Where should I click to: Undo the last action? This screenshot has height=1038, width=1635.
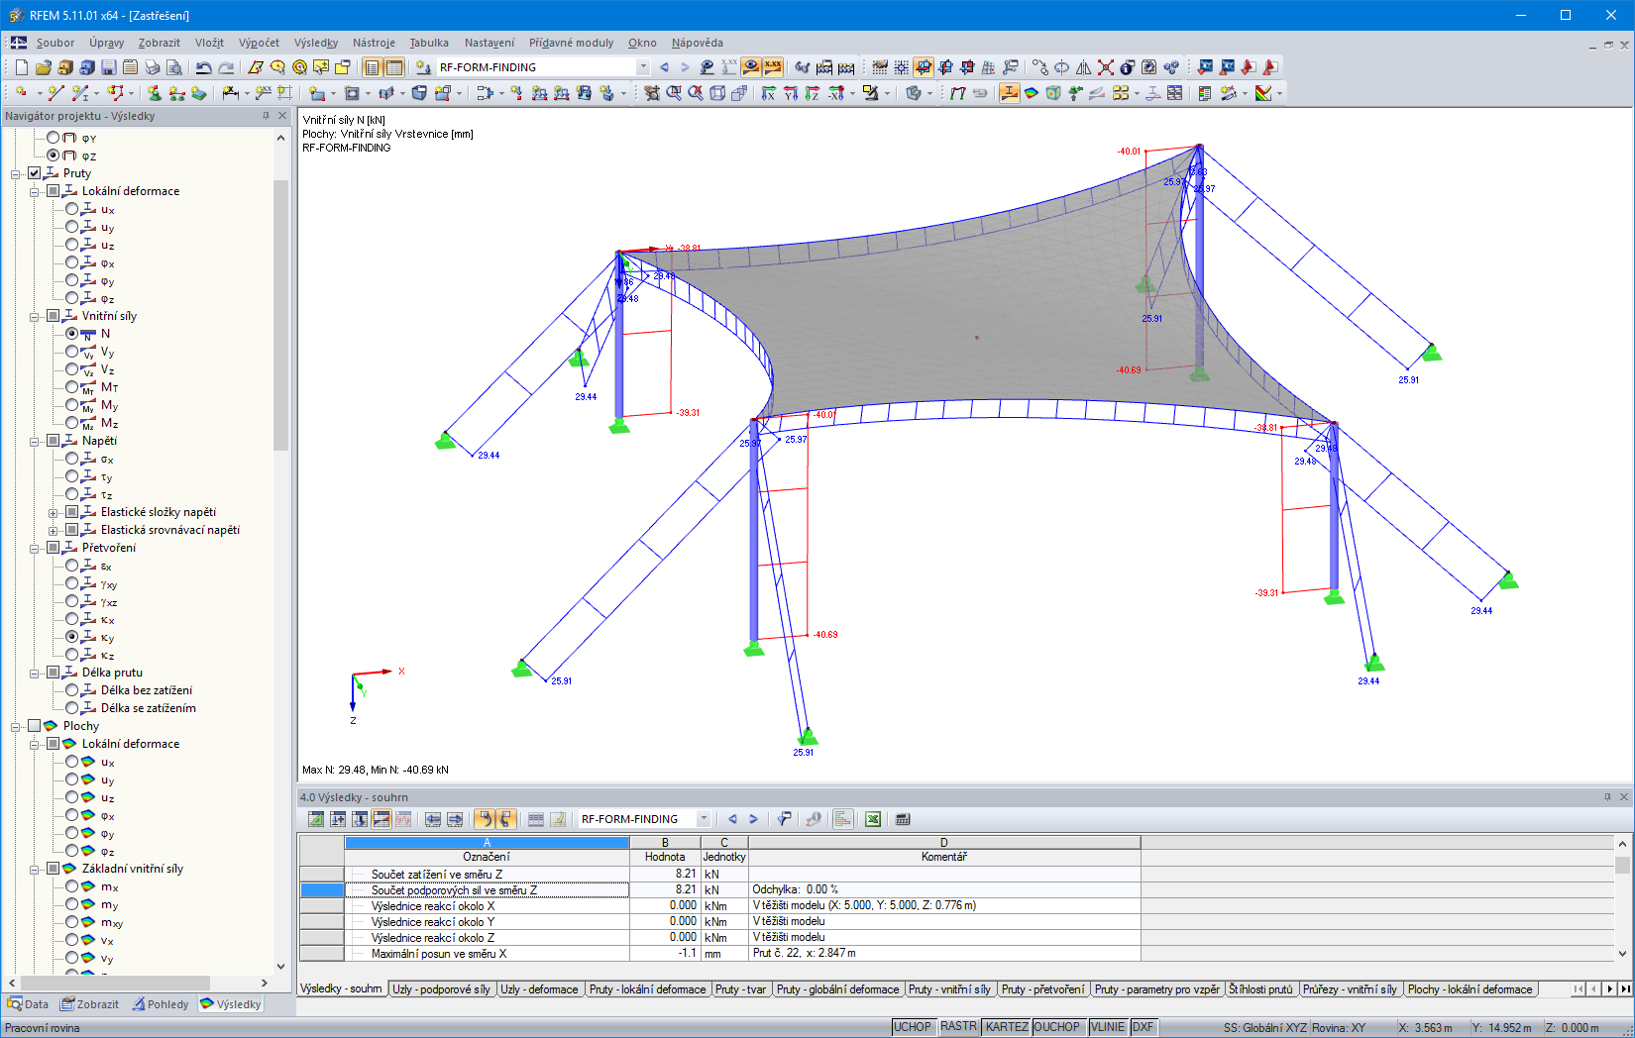pyautogui.click(x=204, y=67)
